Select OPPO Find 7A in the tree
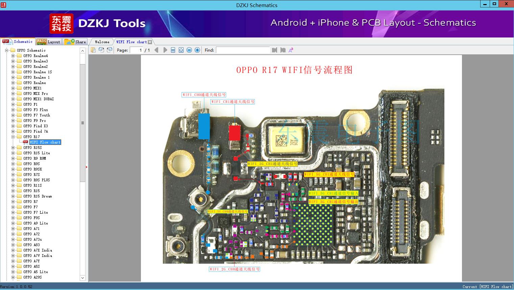The width and height of the screenshot is (514, 290). pyautogui.click(x=35, y=131)
